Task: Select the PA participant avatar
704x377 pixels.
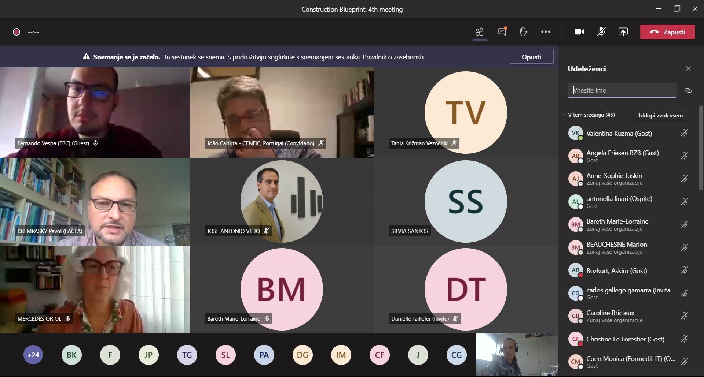Action: pyautogui.click(x=264, y=355)
